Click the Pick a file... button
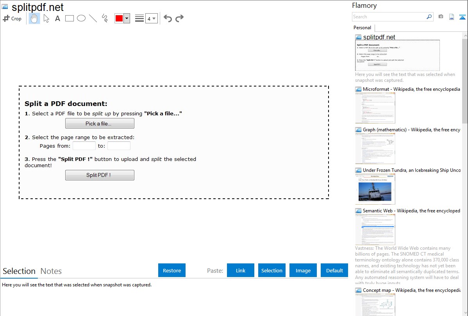Viewport: 468px width, 316px height. [x=100, y=124]
